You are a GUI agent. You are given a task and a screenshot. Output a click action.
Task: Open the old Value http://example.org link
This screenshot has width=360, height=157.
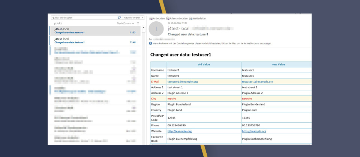coord(180,131)
